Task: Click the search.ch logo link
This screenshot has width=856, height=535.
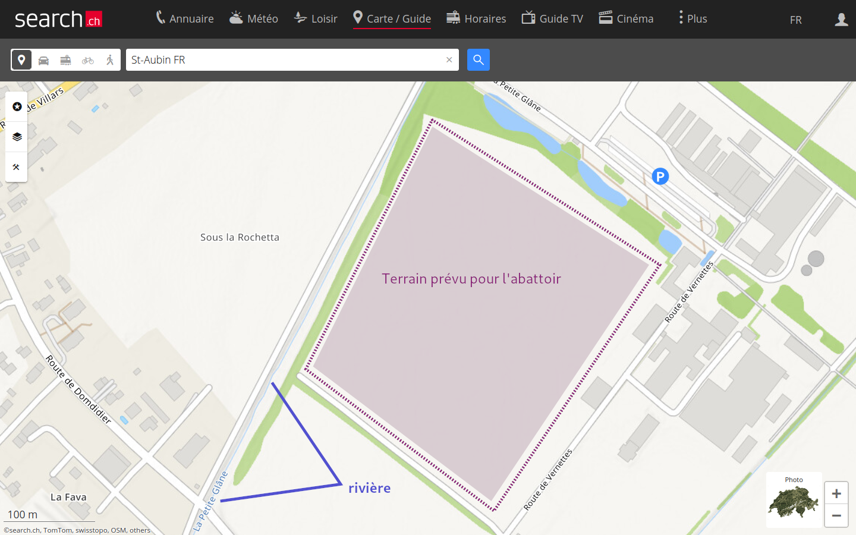Action: tap(58, 19)
